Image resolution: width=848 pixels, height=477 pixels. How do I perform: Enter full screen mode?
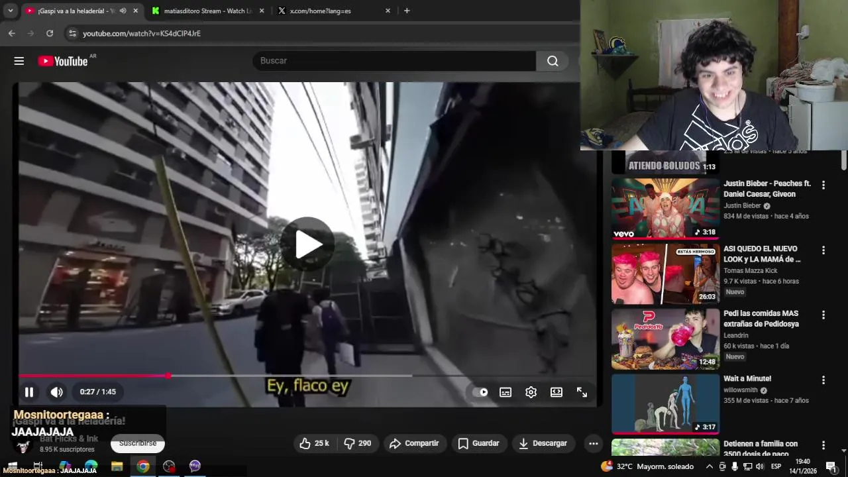(x=582, y=392)
